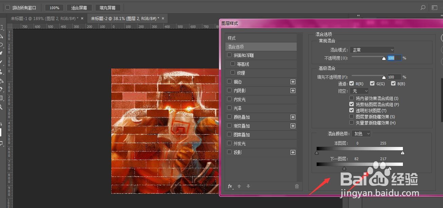The height and width of the screenshot is (208, 443).
Task: Check 矢量蒙版隐藏效果 option
Action: [x=352, y=122]
